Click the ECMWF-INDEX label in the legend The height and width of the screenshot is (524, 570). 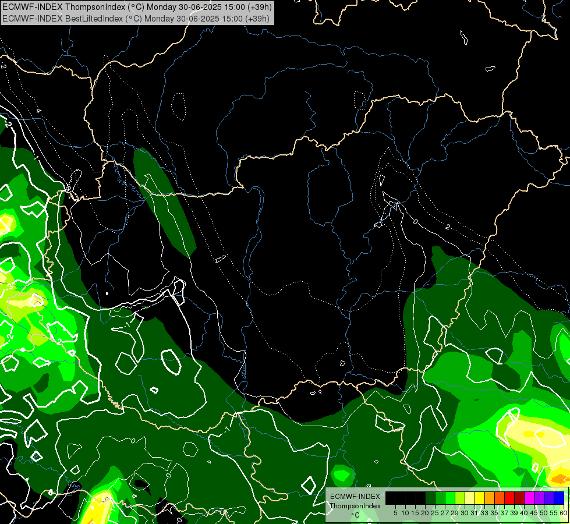point(355,497)
